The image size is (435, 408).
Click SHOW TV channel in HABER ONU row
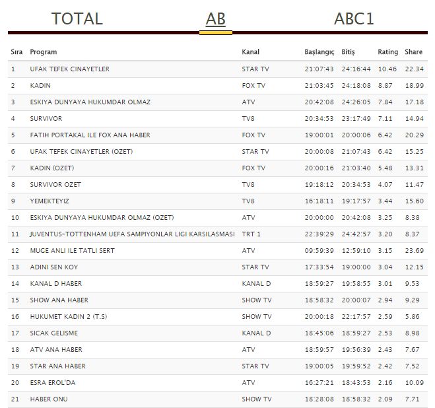point(257,399)
